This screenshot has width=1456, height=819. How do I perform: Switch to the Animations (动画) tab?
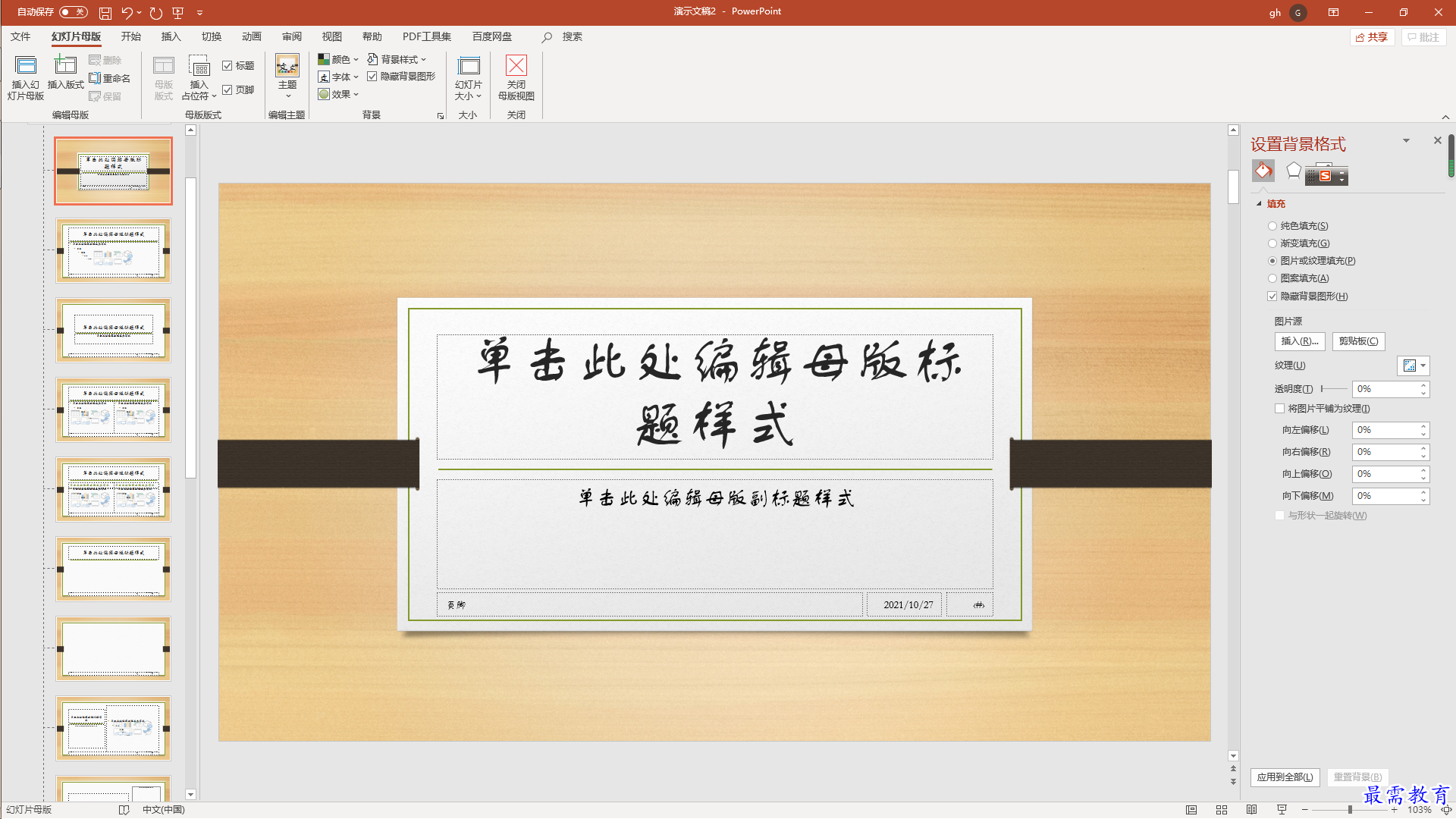(x=252, y=36)
